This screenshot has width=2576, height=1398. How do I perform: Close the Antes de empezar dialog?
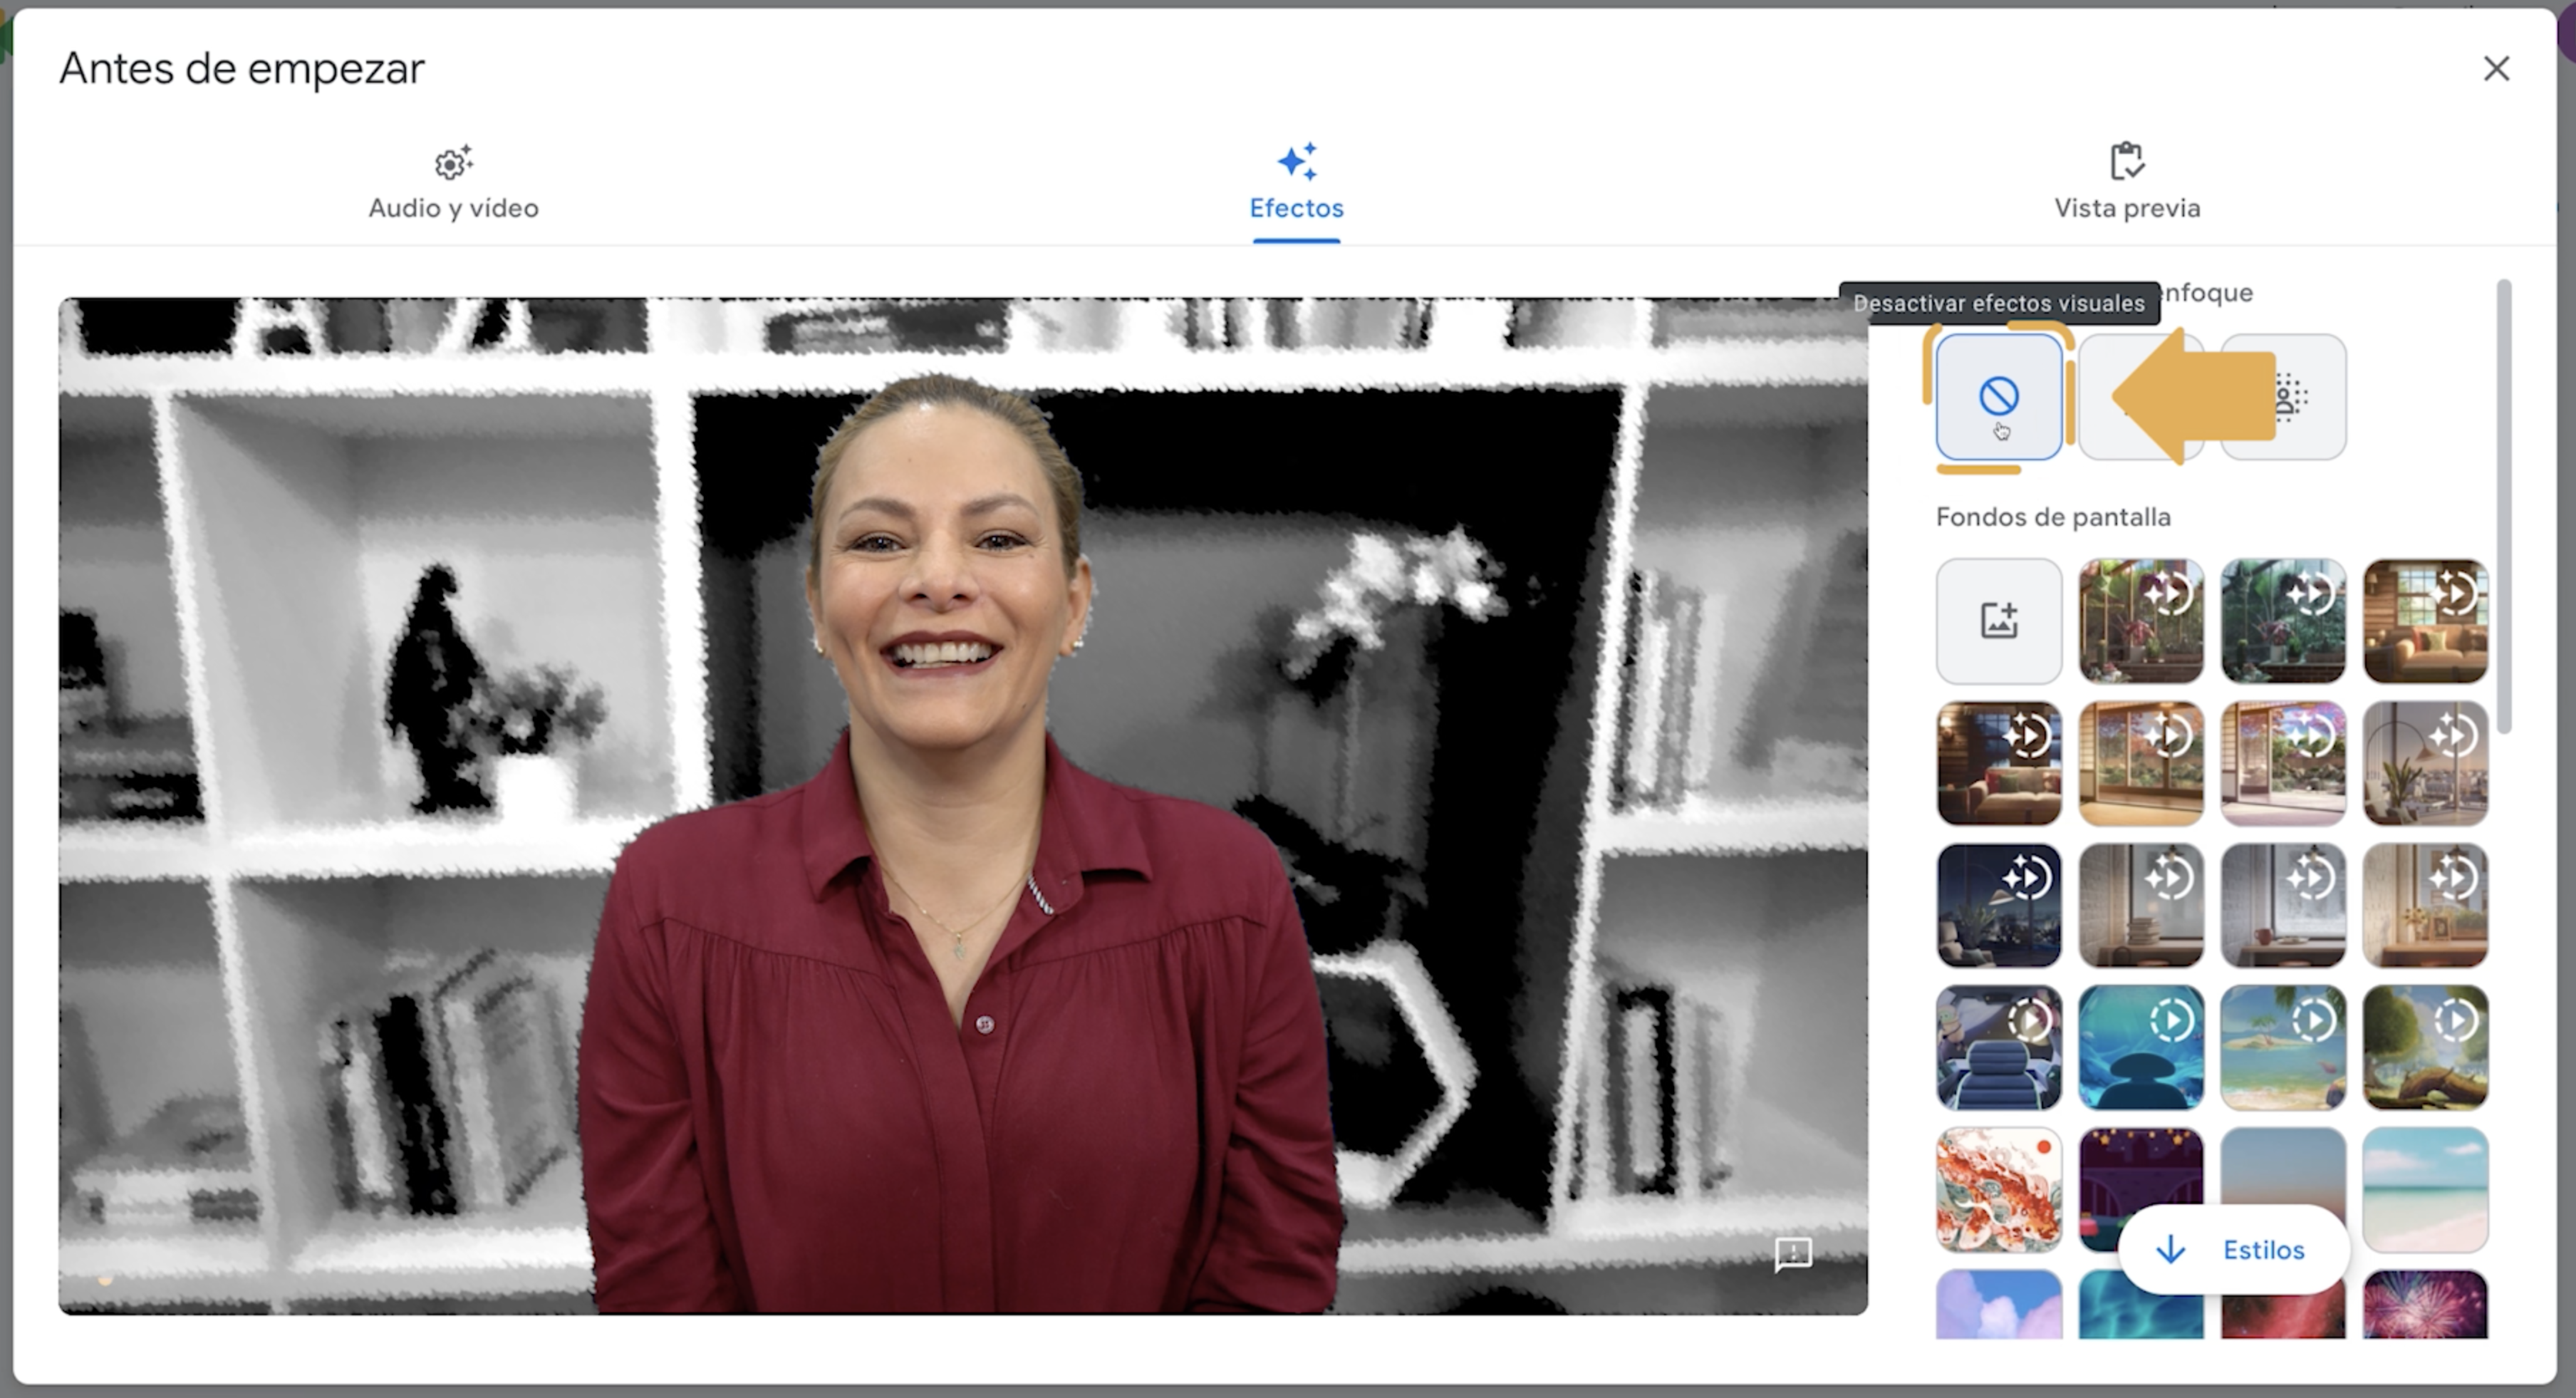[x=2496, y=69]
